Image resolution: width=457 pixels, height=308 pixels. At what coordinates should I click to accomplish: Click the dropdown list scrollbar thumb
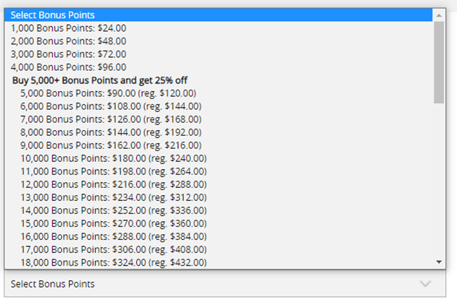tap(439, 63)
